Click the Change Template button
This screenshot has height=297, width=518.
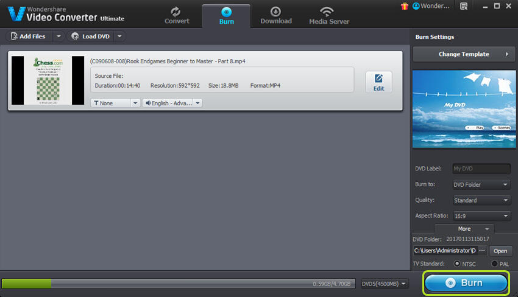click(x=464, y=54)
